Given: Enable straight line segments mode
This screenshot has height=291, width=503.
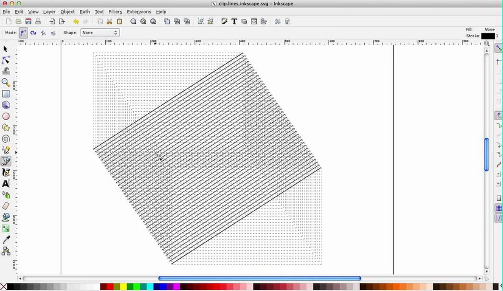Looking at the screenshot, I should (43, 33).
